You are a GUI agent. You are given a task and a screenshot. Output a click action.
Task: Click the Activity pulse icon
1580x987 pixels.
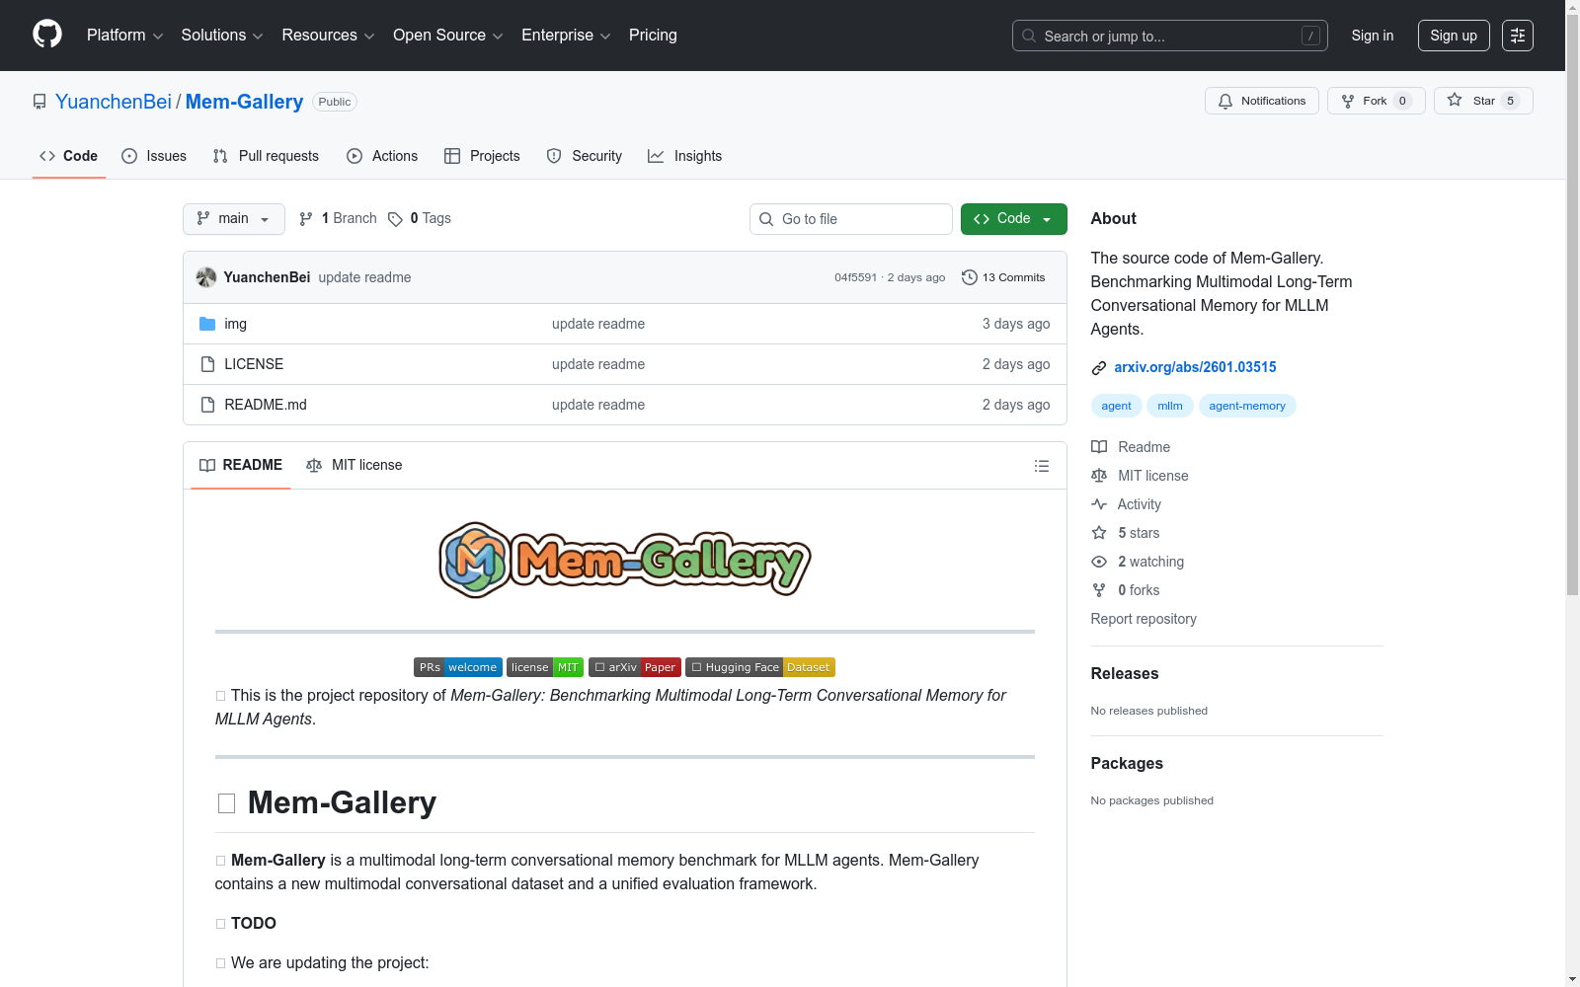coord(1099,504)
